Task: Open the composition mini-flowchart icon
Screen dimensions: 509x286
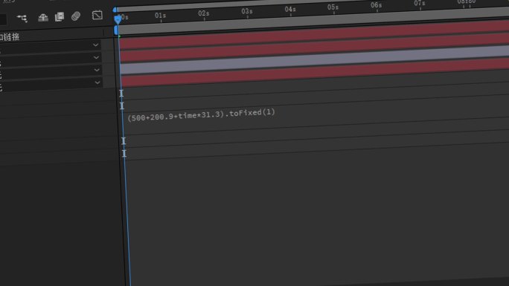Action: click(22, 18)
